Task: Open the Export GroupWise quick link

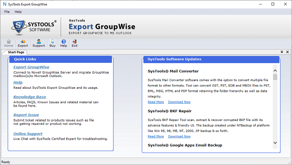Action: point(31,67)
